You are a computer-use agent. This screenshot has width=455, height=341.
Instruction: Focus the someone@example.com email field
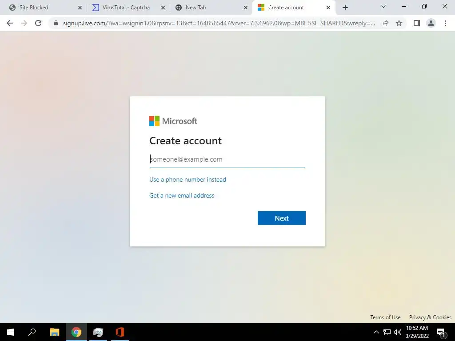(x=227, y=159)
